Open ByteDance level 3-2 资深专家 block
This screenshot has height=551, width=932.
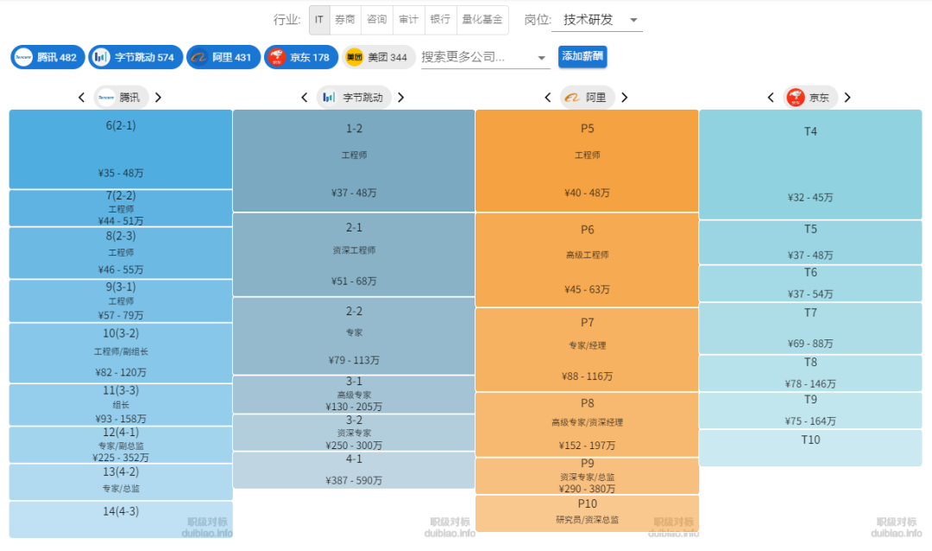tap(354, 433)
